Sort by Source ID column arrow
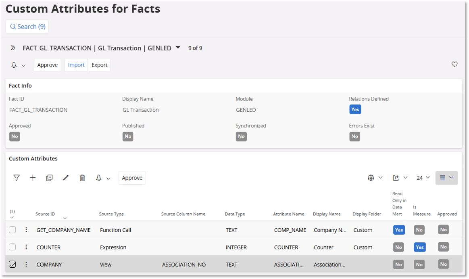Screen dimensions: 469x279 (65, 218)
